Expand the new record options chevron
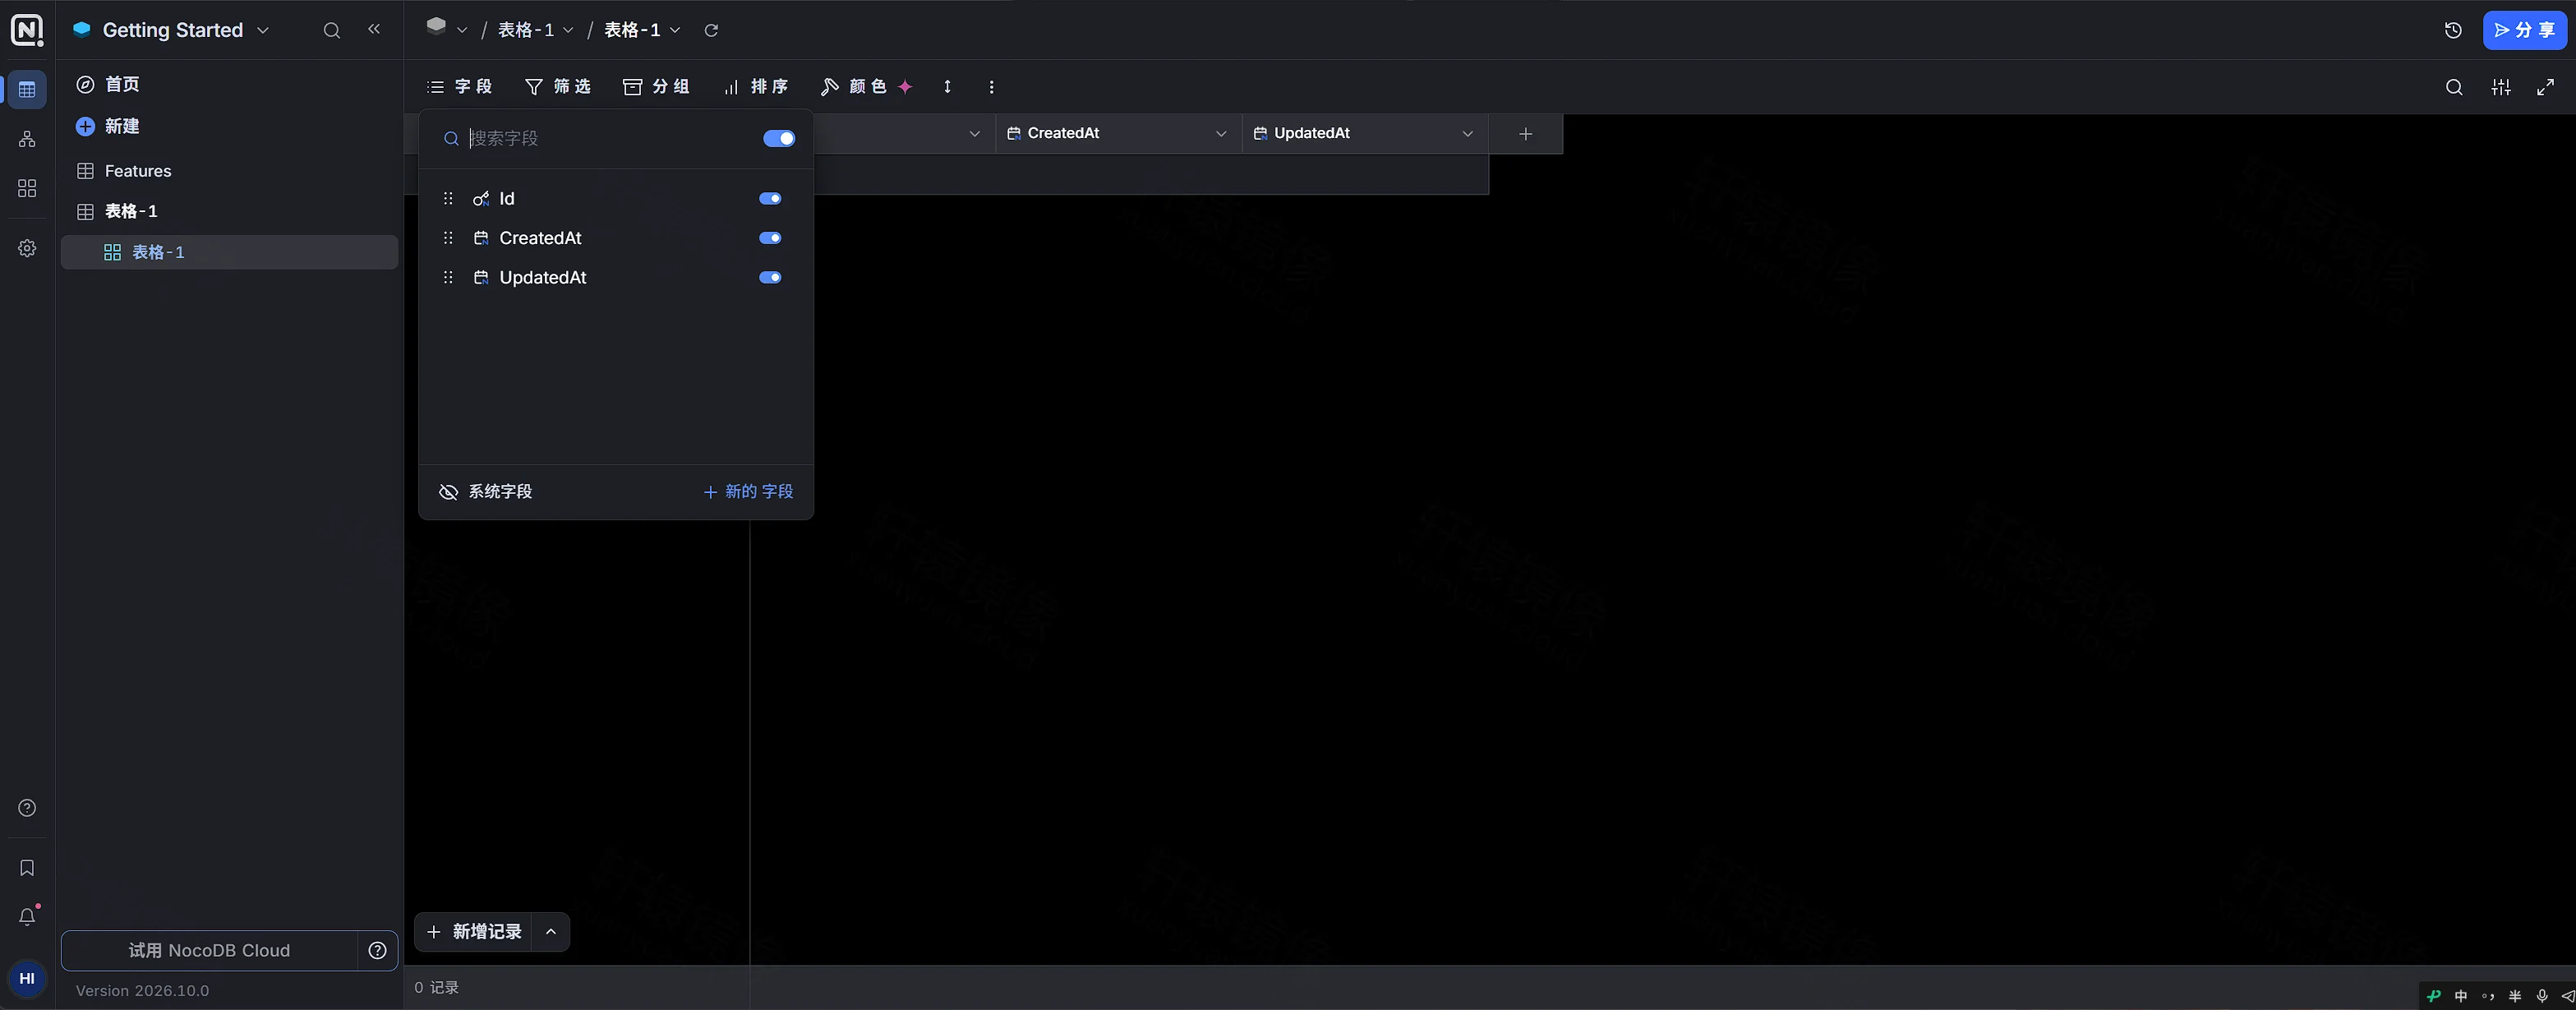 [551, 932]
